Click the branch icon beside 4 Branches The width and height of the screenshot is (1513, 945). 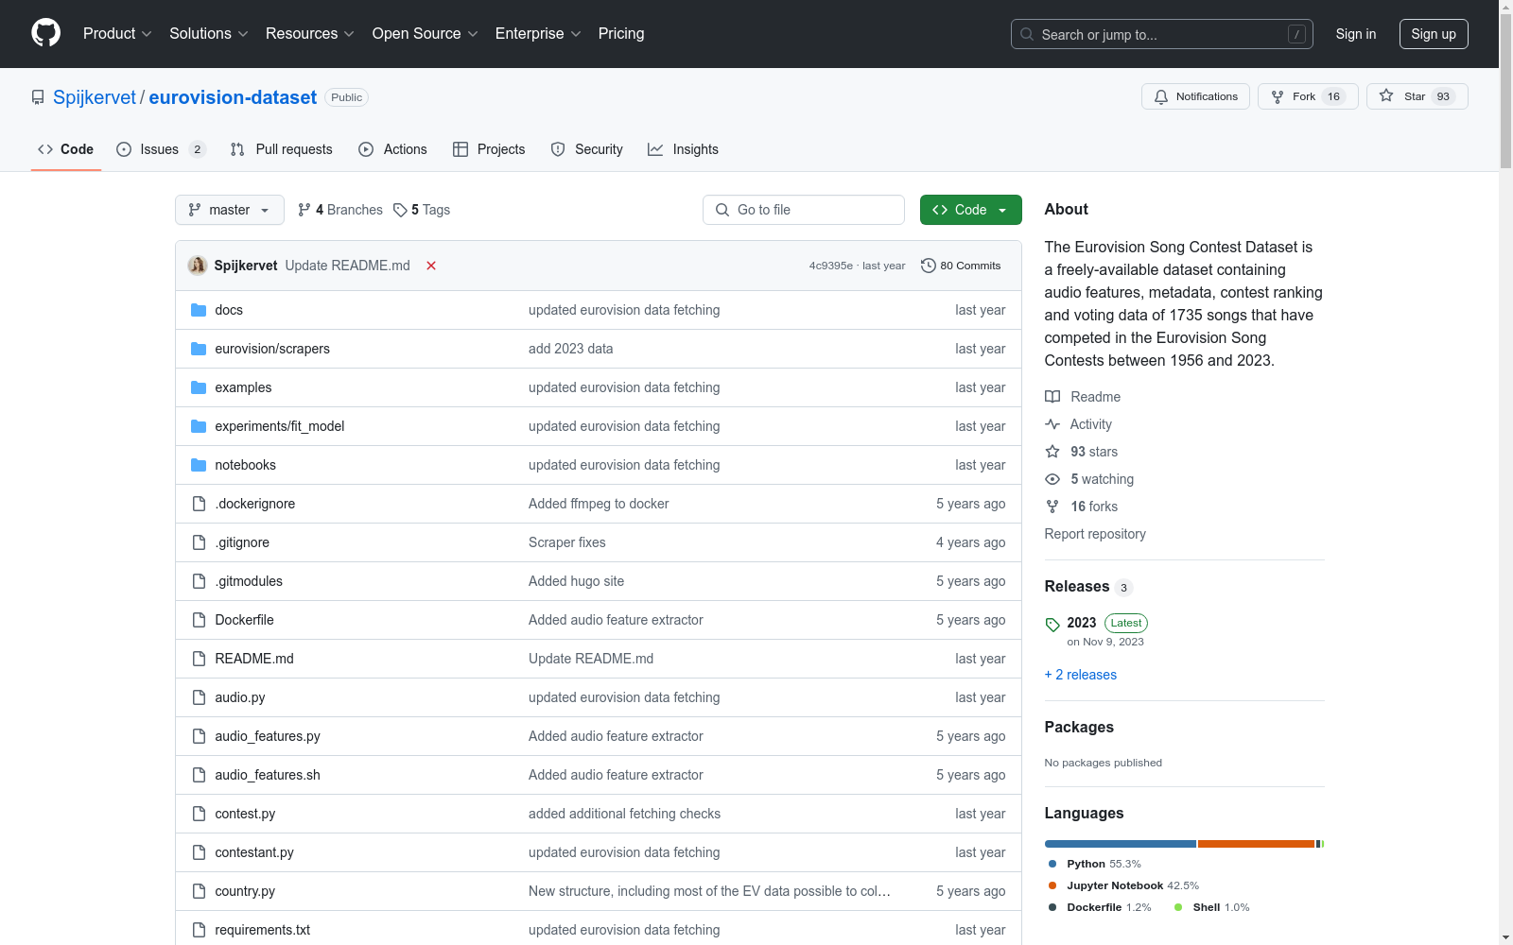(304, 210)
